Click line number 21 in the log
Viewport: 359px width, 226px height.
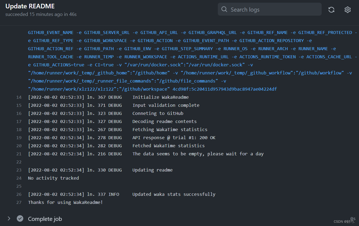(x=19, y=154)
